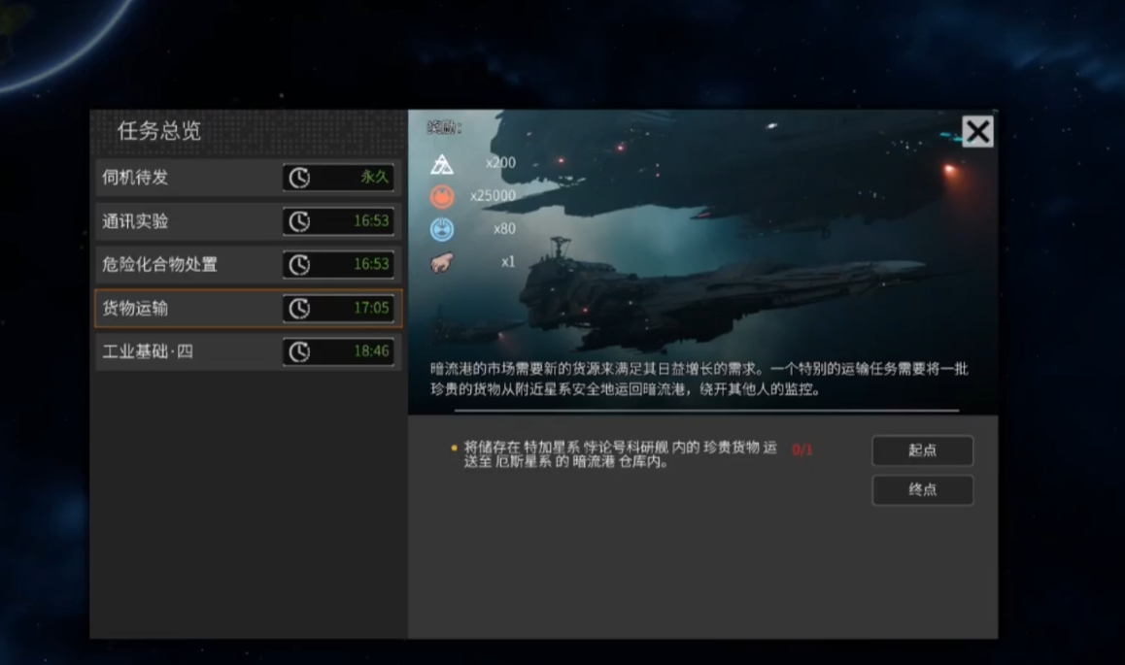This screenshot has height=665, width=1125.
Task: Choose the 工业基础·四 mission name
Action: click(x=148, y=351)
